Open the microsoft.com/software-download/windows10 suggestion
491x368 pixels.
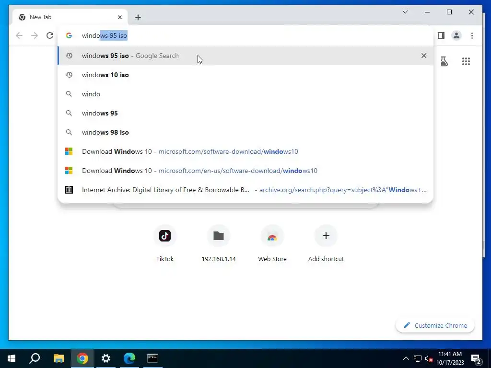tap(245, 151)
